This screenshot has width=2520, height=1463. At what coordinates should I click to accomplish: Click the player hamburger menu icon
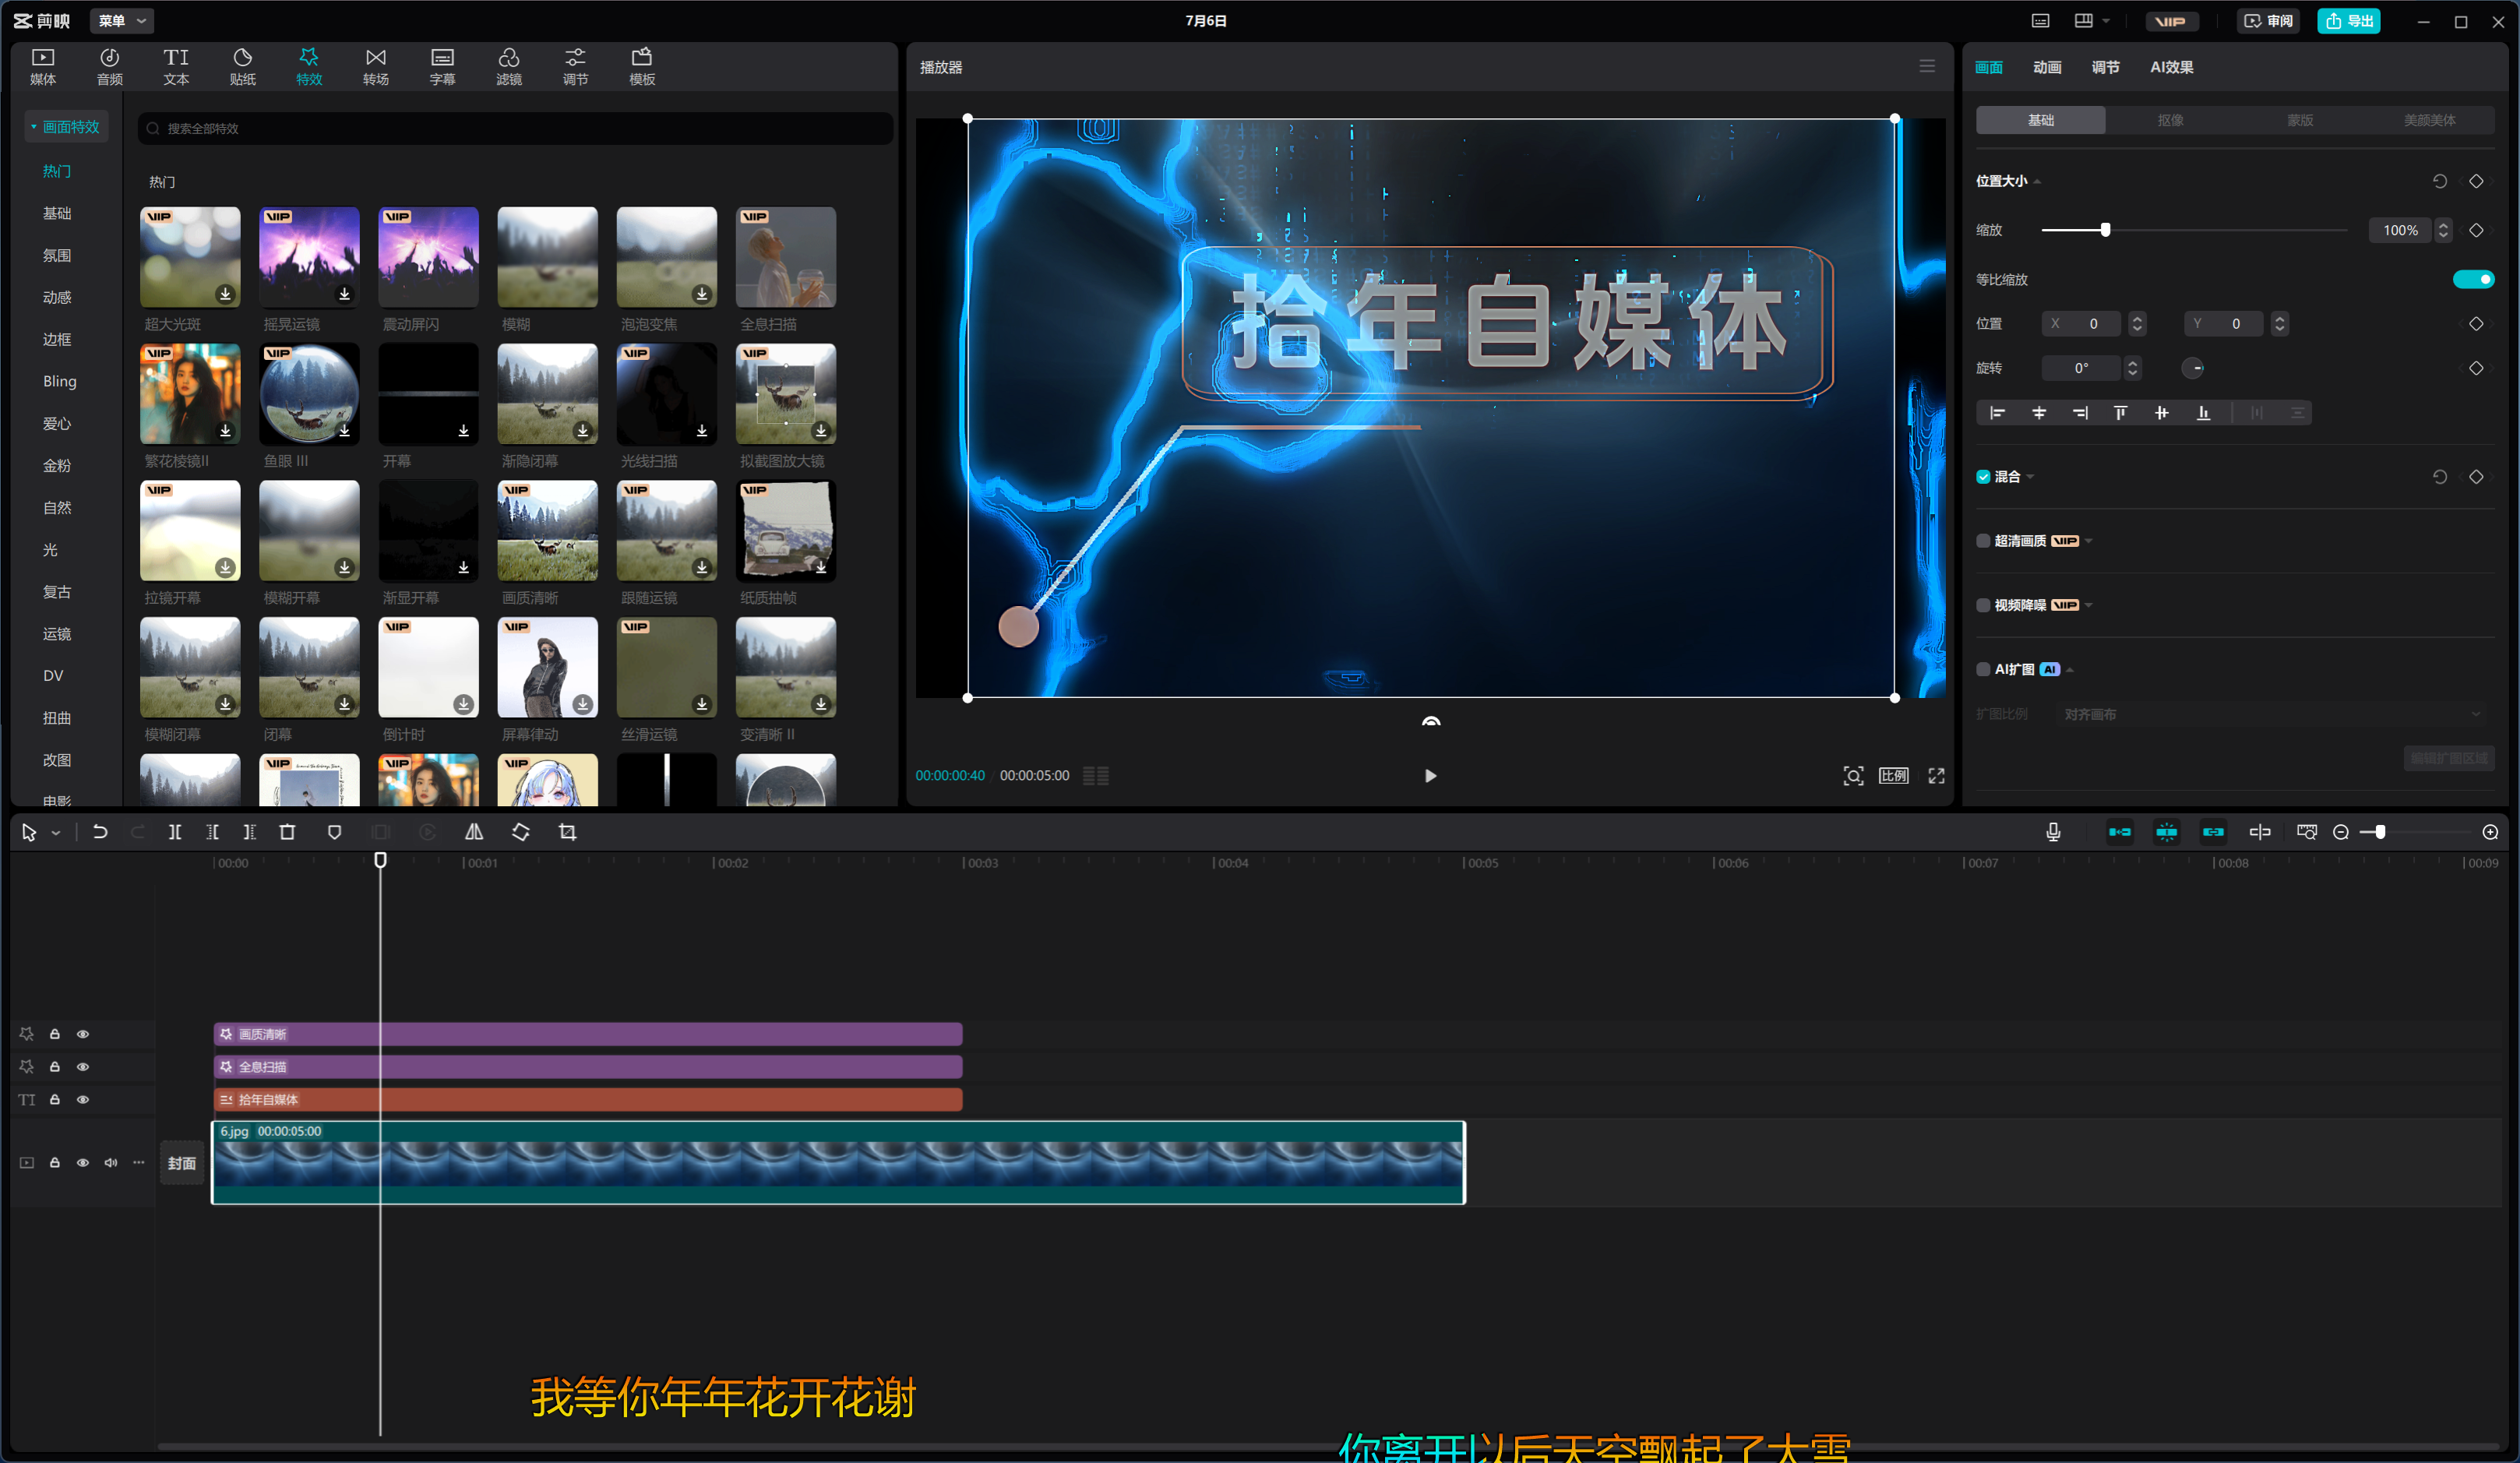click(1927, 66)
